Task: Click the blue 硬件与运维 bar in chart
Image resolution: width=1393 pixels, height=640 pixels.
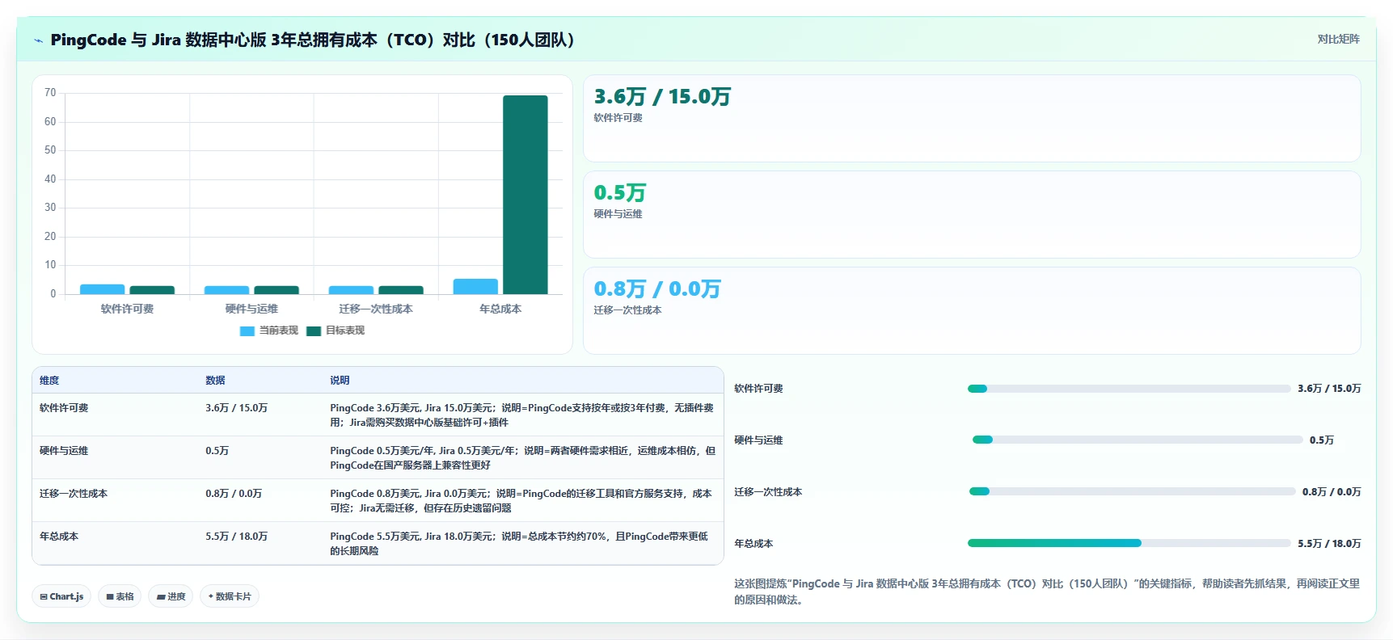Action: coord(227,290)
